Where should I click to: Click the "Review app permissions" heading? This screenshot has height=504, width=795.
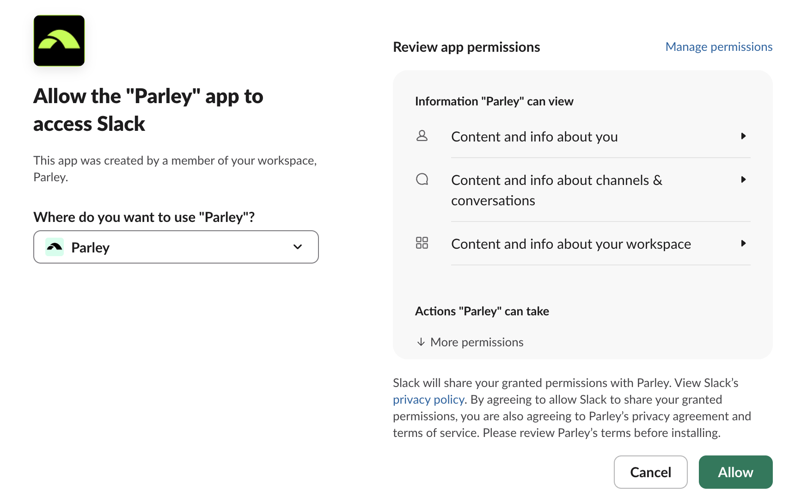(466, 47)
